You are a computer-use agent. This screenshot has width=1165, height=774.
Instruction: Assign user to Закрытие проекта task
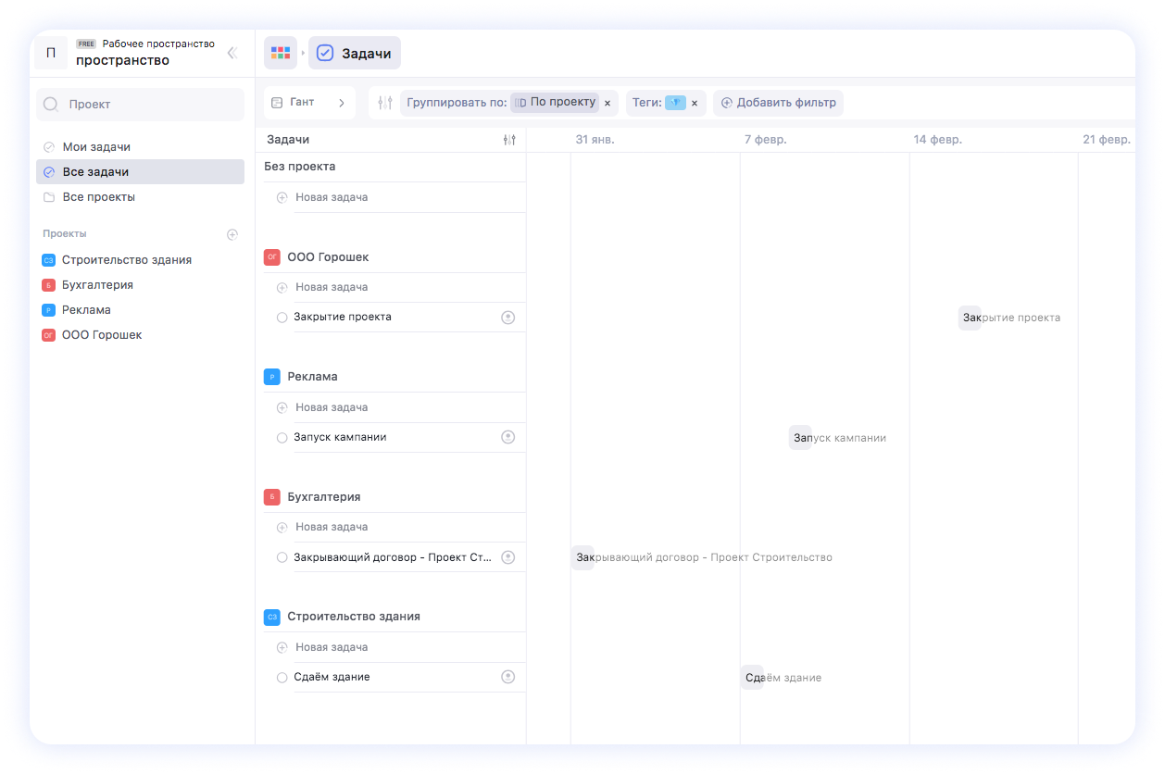point(507,318)
